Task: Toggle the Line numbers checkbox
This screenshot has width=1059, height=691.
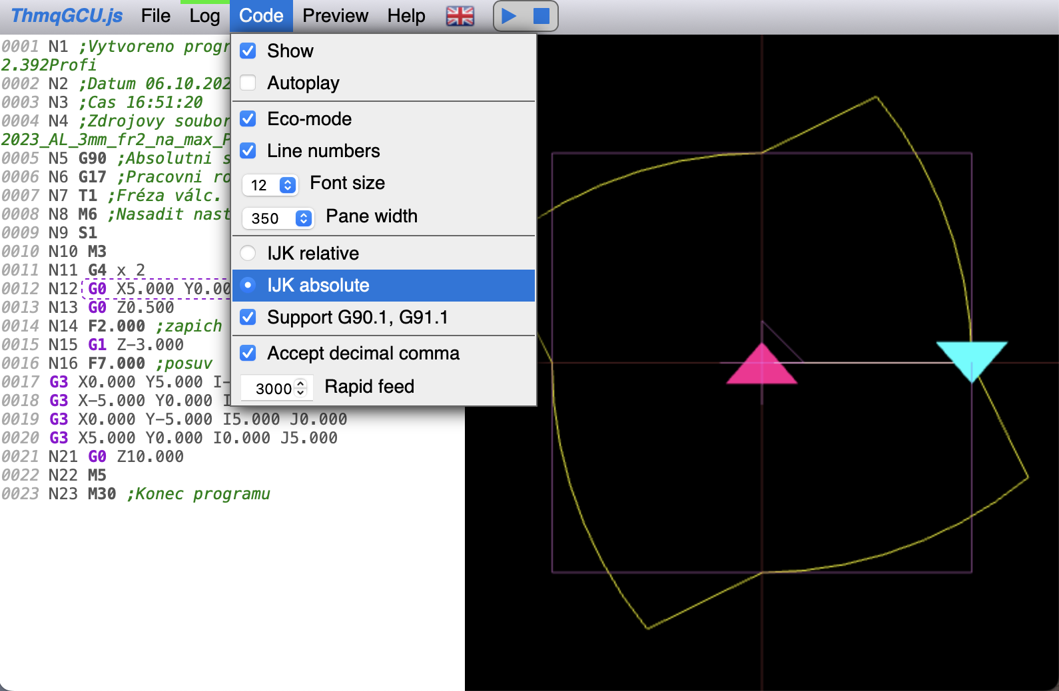Action: pos(248,151)
